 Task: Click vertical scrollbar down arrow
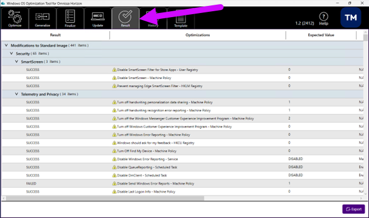point(365,194)
